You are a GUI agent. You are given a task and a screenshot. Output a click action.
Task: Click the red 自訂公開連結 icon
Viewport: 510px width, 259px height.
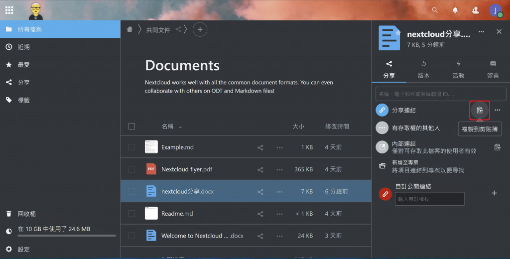click(385, 194)
